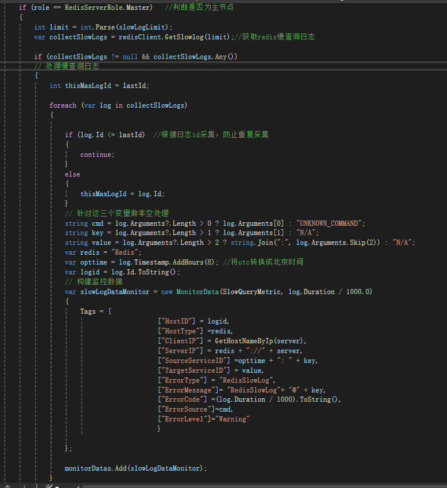Click the foreach keyword
447x488 pixels.
pyautogui.click(x=63, y=105)
